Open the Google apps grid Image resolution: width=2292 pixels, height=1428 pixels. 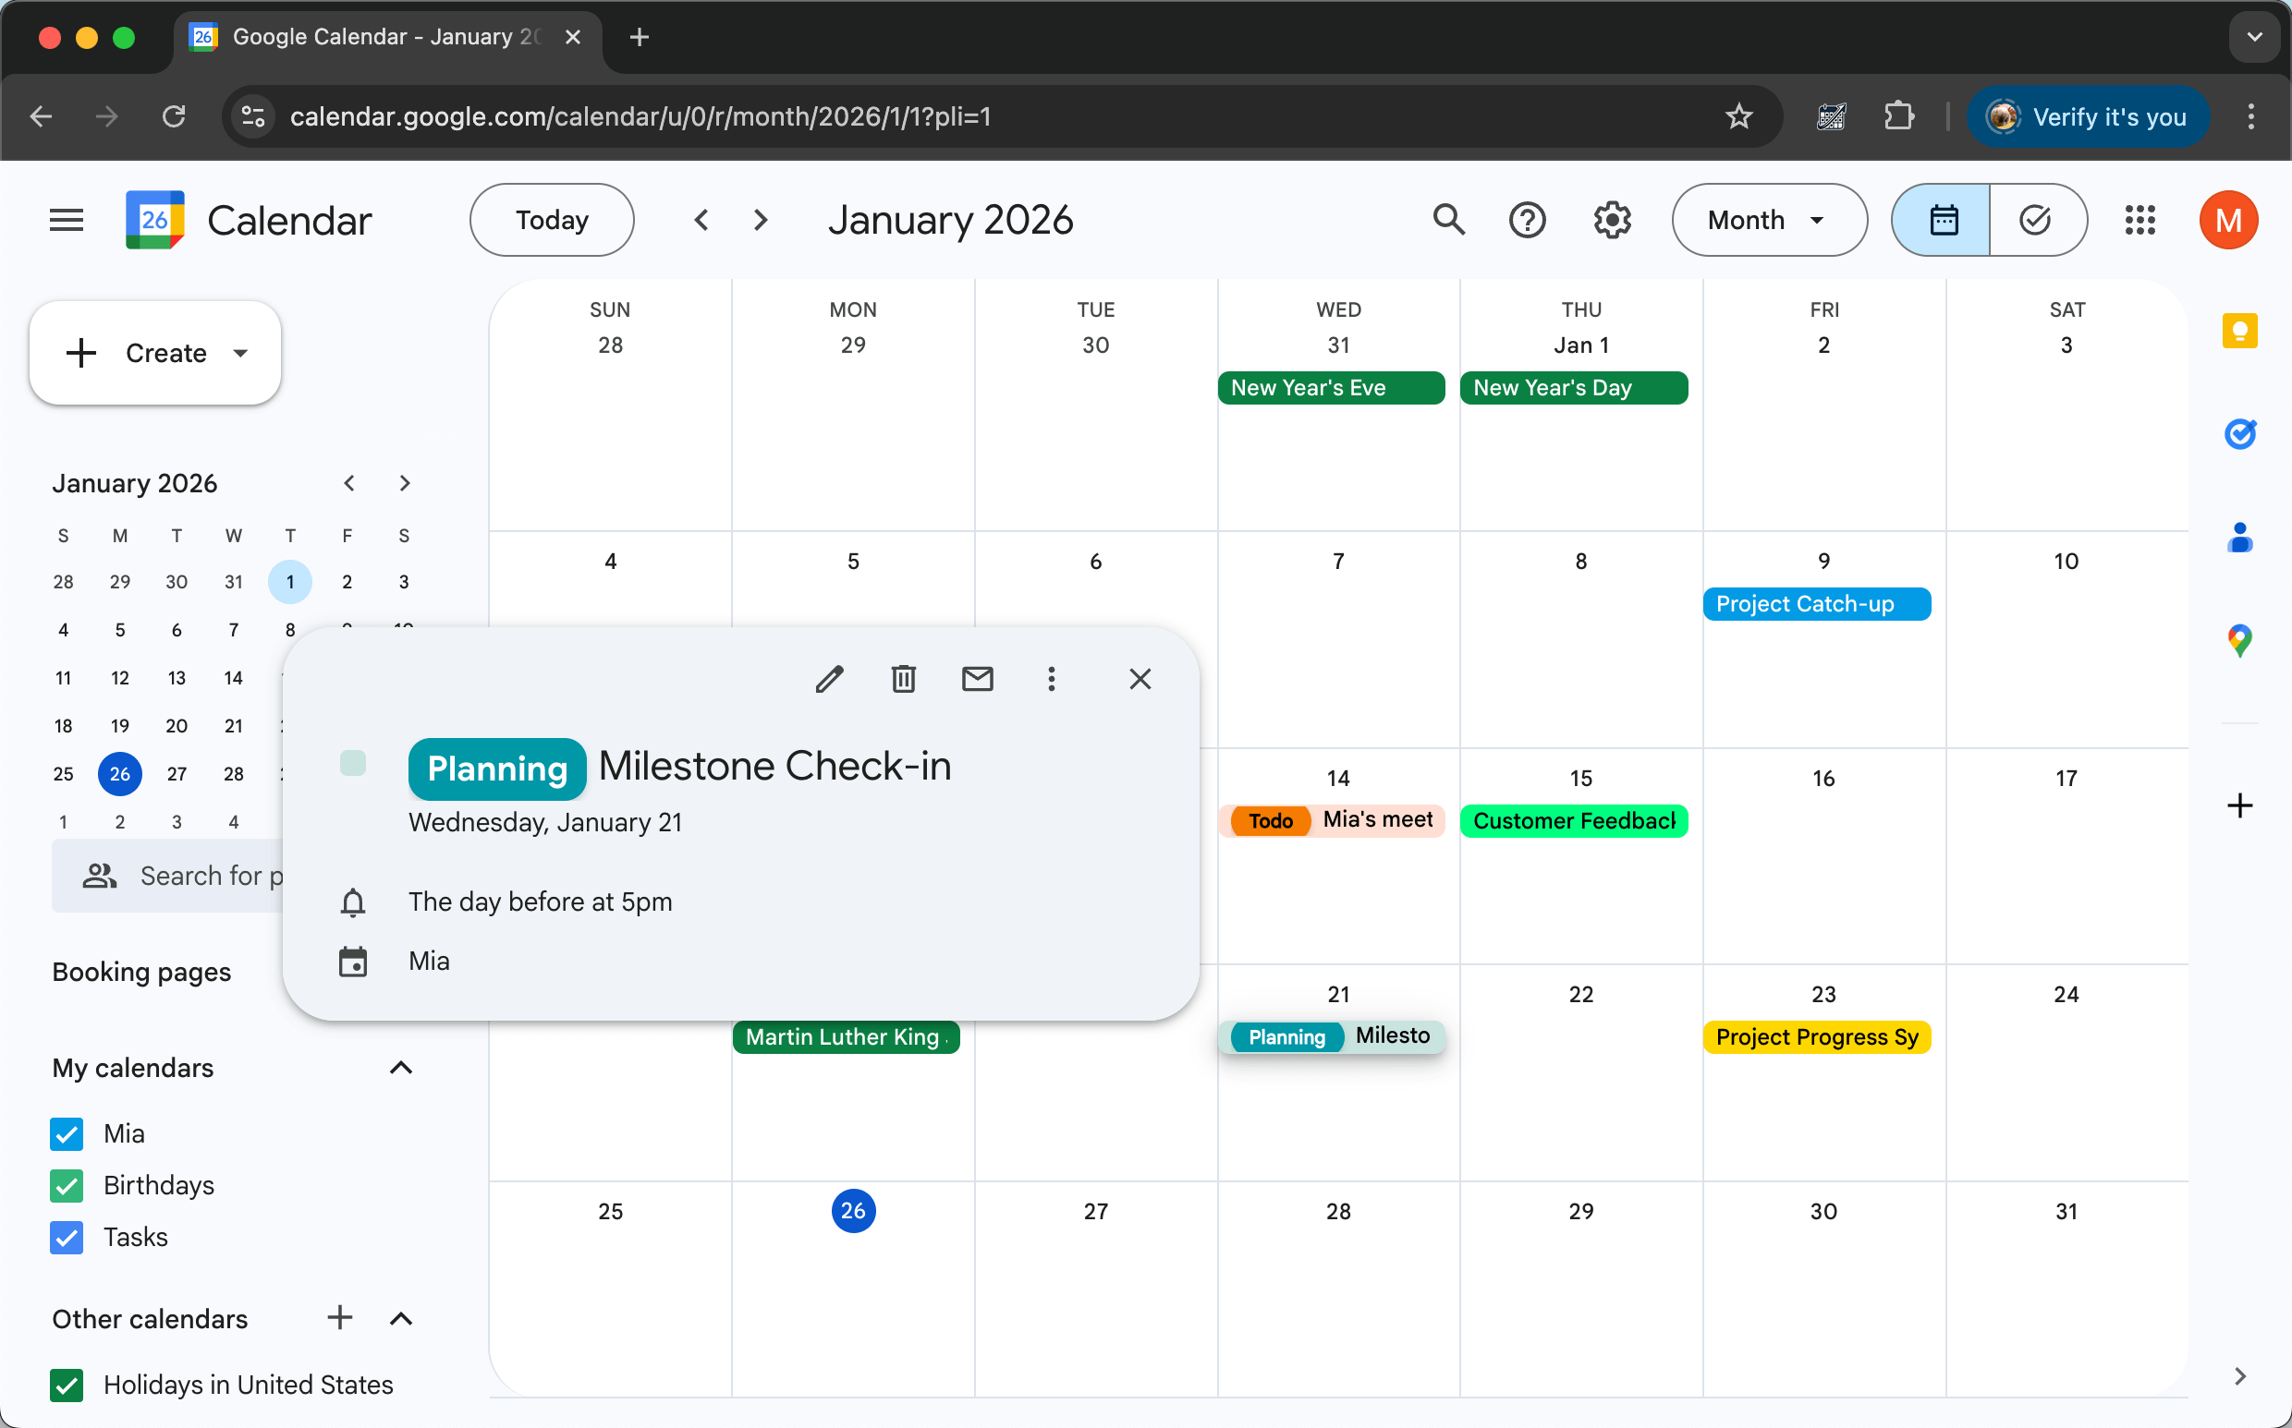click(x=2140, y=219)
